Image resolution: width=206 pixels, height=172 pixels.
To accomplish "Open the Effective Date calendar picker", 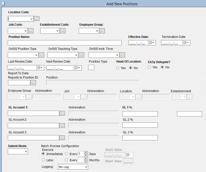I will tap(152, 43).
